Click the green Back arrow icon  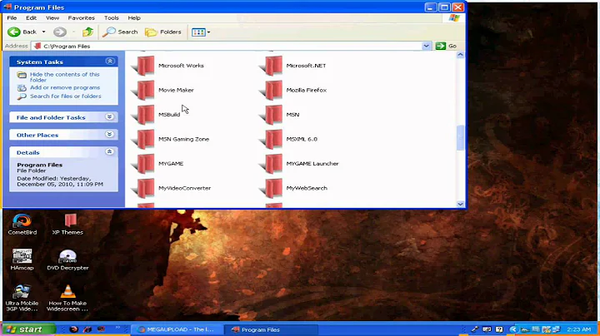14,32
